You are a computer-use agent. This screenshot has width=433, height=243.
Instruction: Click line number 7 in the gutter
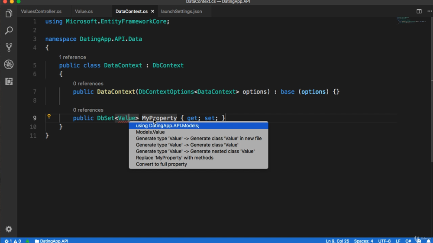tap(35, 92)
